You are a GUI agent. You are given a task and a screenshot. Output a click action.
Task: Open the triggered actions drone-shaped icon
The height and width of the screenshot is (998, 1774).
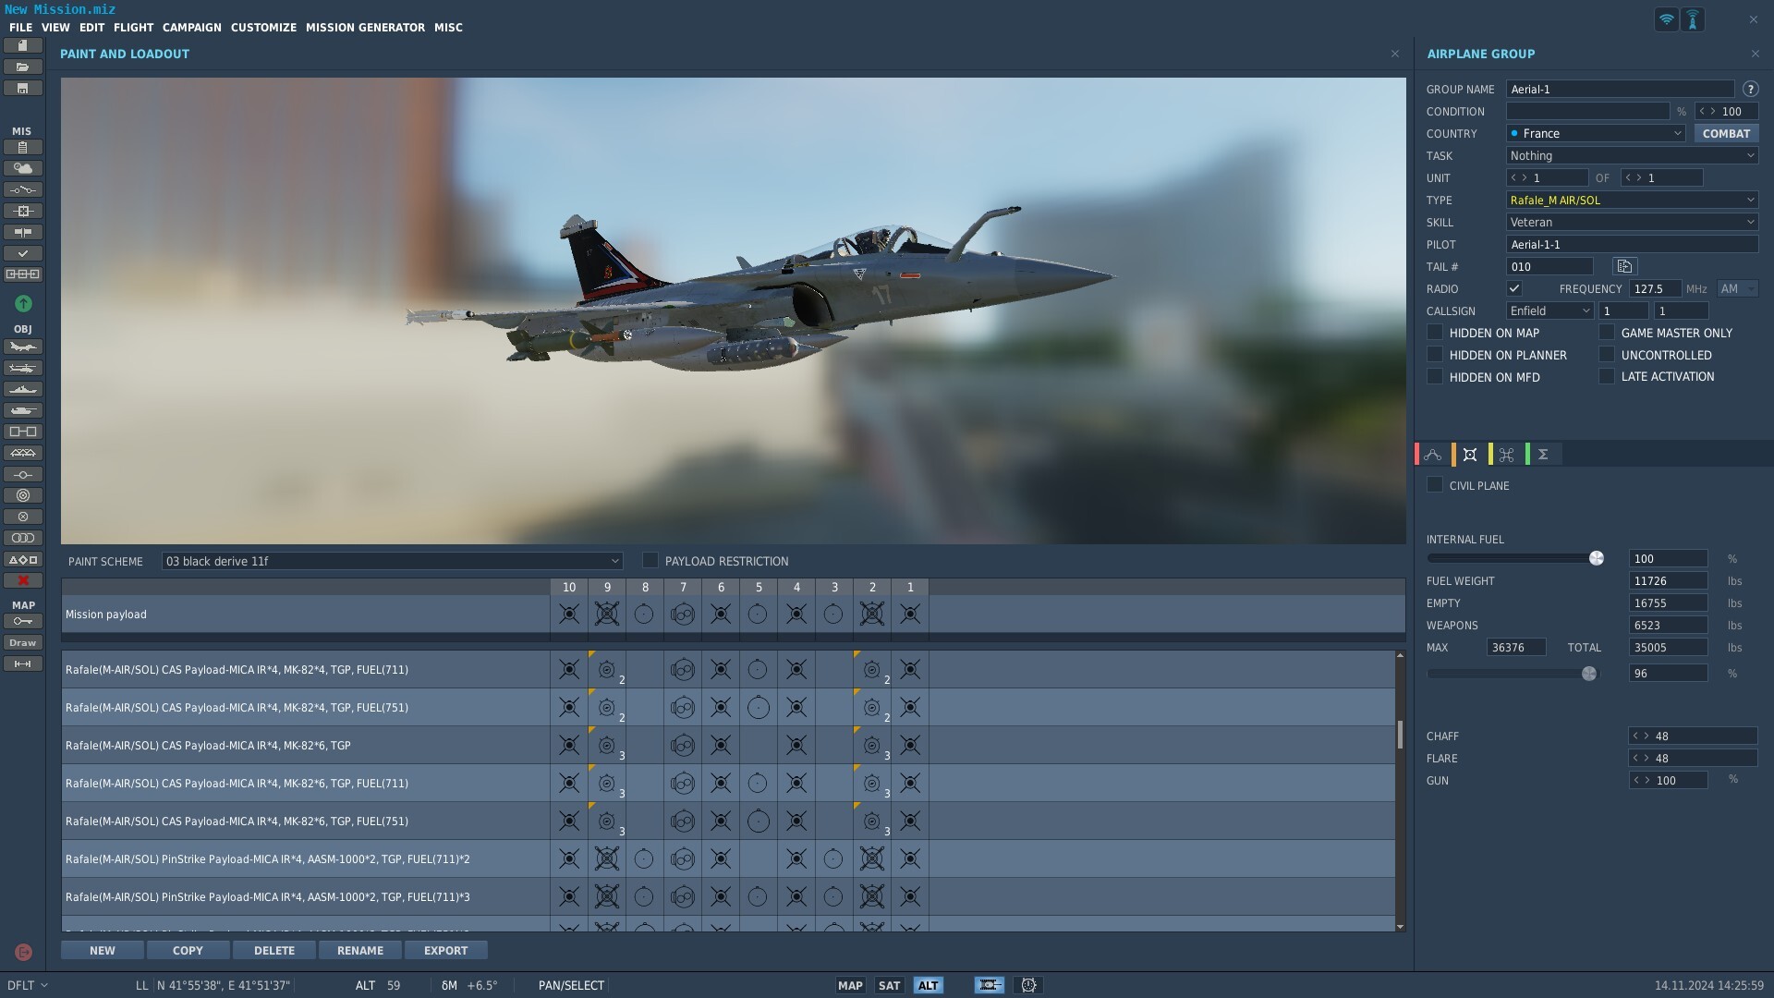tap(1507, 455)
